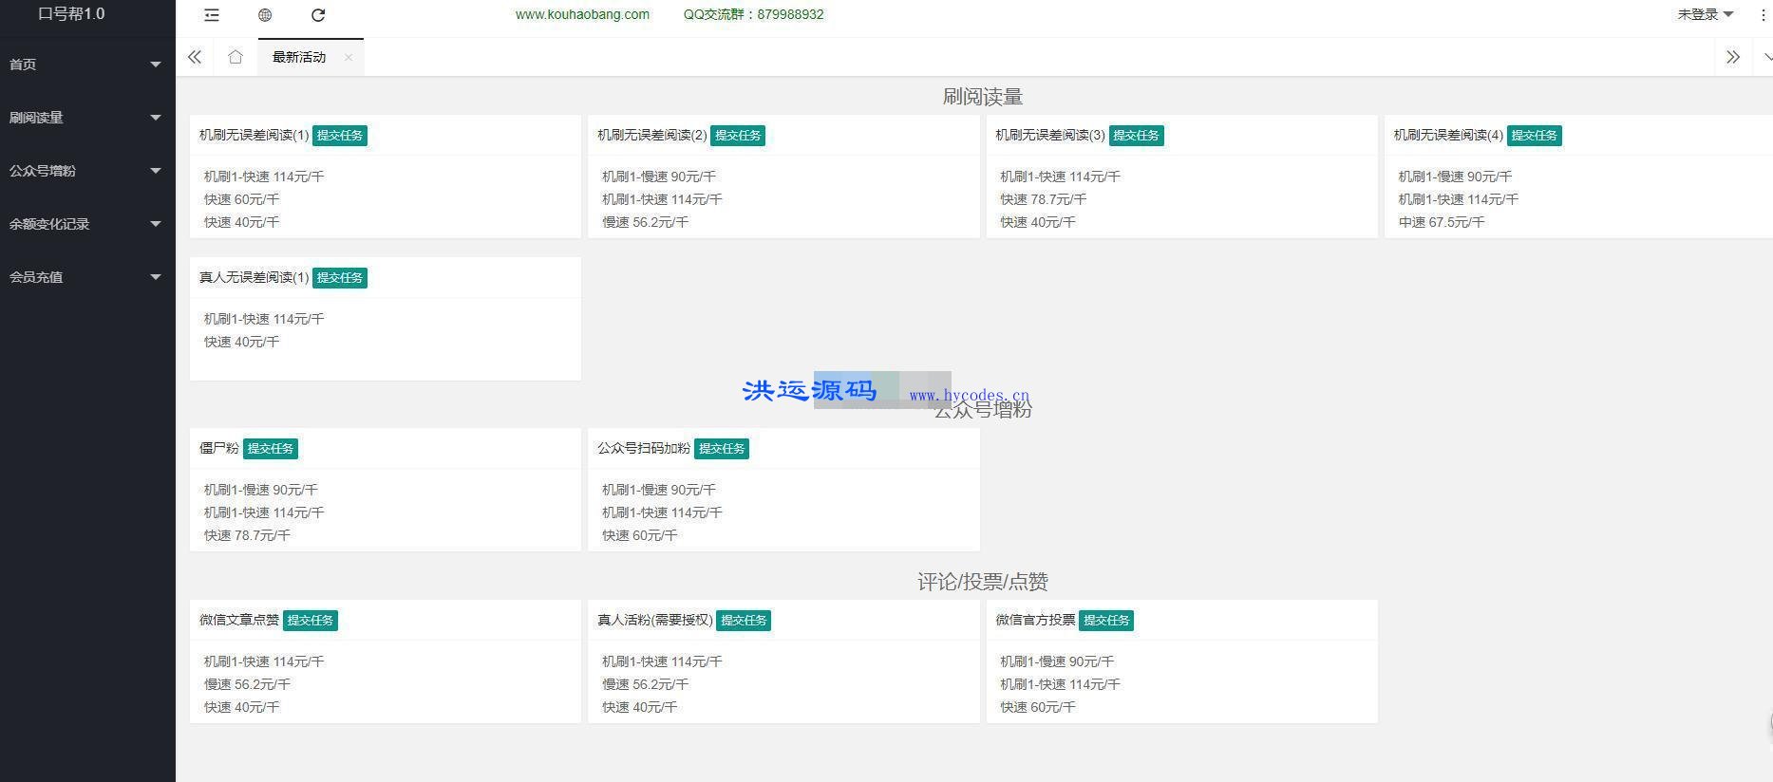The height and width of the screenshot is (782, 1773).
Task: Click 慢速 56.2元/千 in 机刷无误差阅读(2) card
Action: (x=645, y=222)
